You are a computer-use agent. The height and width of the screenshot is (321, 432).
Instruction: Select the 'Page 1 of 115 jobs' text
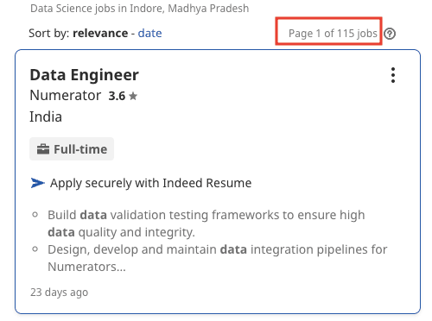coord(333,34)
